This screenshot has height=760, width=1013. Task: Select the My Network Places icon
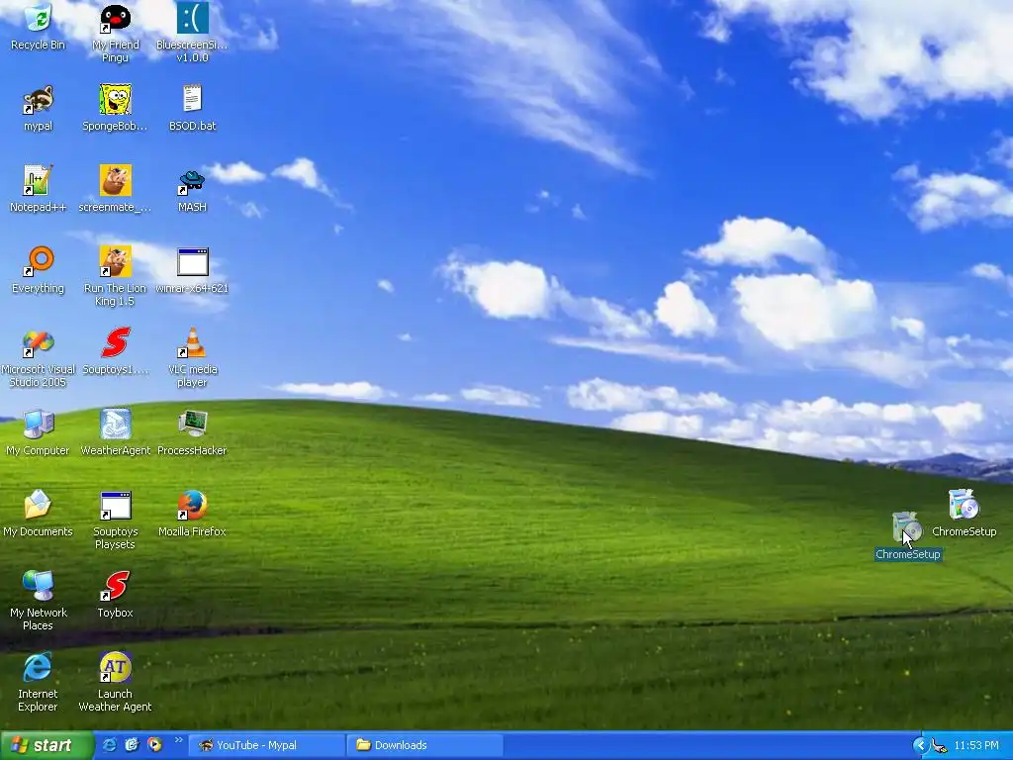(x=39, y=601)
